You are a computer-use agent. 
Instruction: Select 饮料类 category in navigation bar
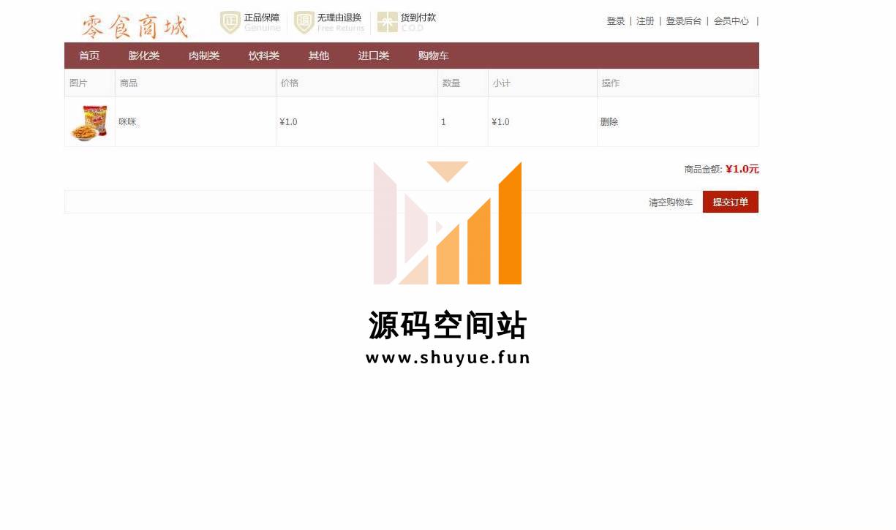[x=264, y=56]
